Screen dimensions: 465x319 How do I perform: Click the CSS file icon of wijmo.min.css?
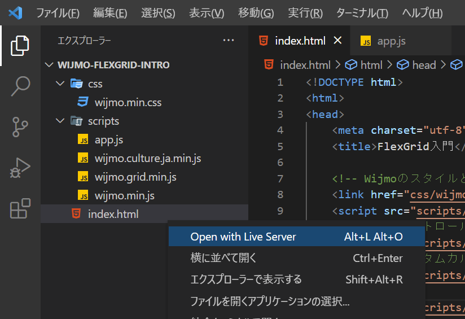point(83,102)
